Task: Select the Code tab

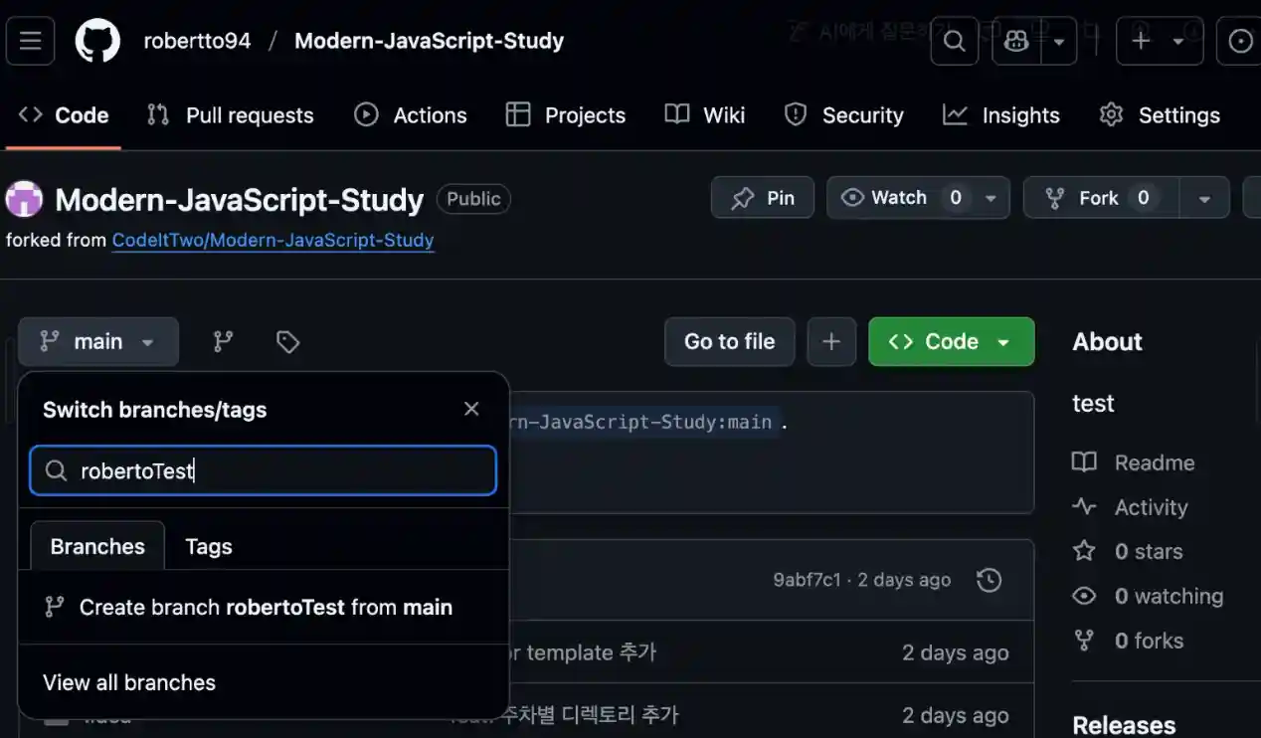Action: click(64, 115)
